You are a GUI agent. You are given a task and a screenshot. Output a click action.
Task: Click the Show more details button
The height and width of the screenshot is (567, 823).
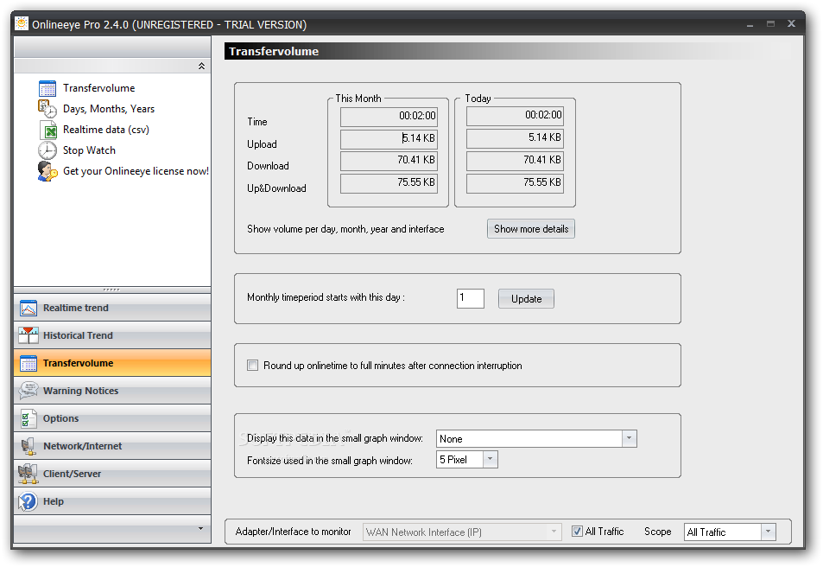click(531, 229)
